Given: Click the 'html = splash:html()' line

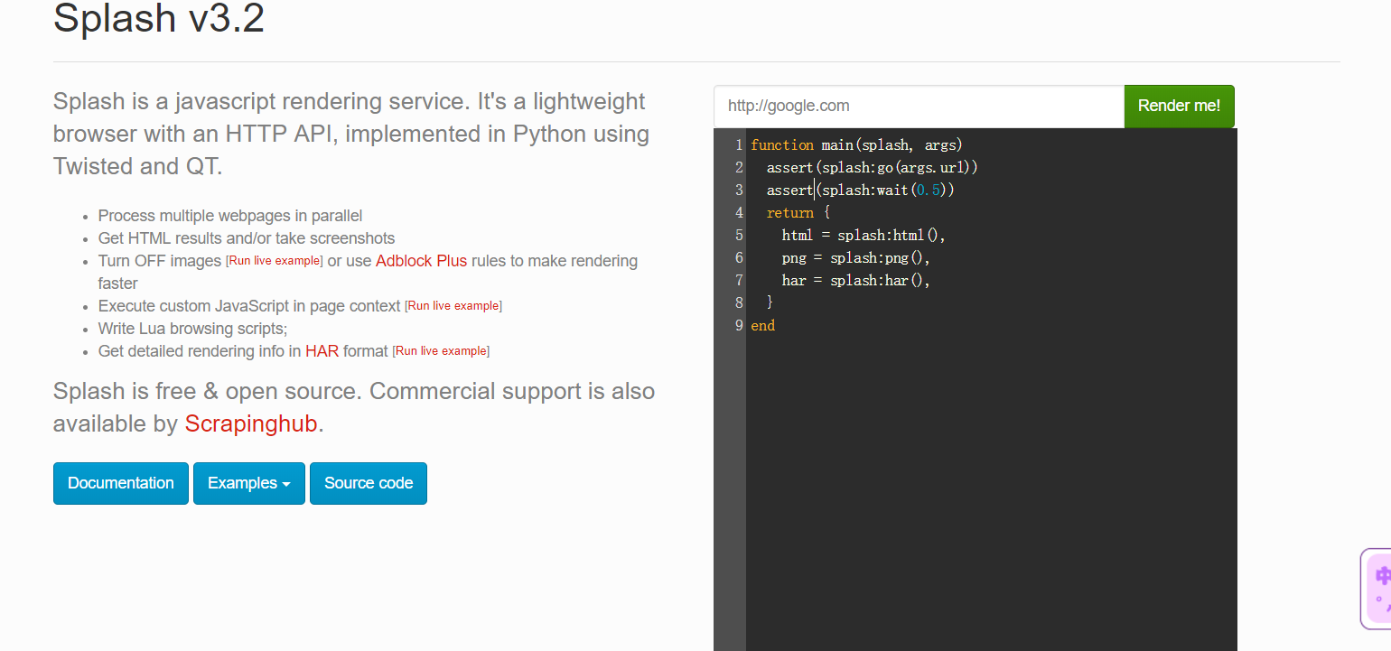Looking at the screenshot, I should coord(863,236).
